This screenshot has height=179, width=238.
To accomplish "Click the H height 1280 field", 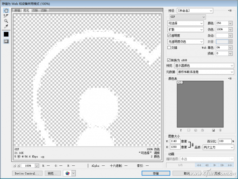I will (x=175, y=147).
